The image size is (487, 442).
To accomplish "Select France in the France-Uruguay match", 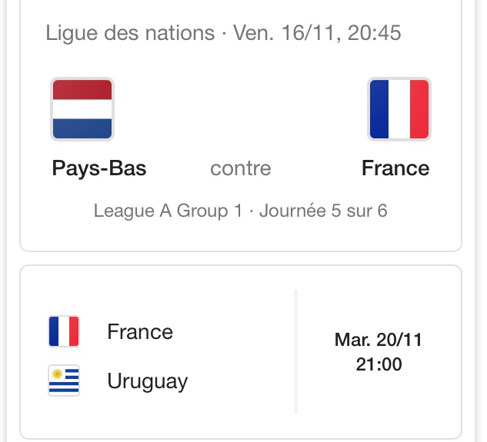I will pos(140,331).
